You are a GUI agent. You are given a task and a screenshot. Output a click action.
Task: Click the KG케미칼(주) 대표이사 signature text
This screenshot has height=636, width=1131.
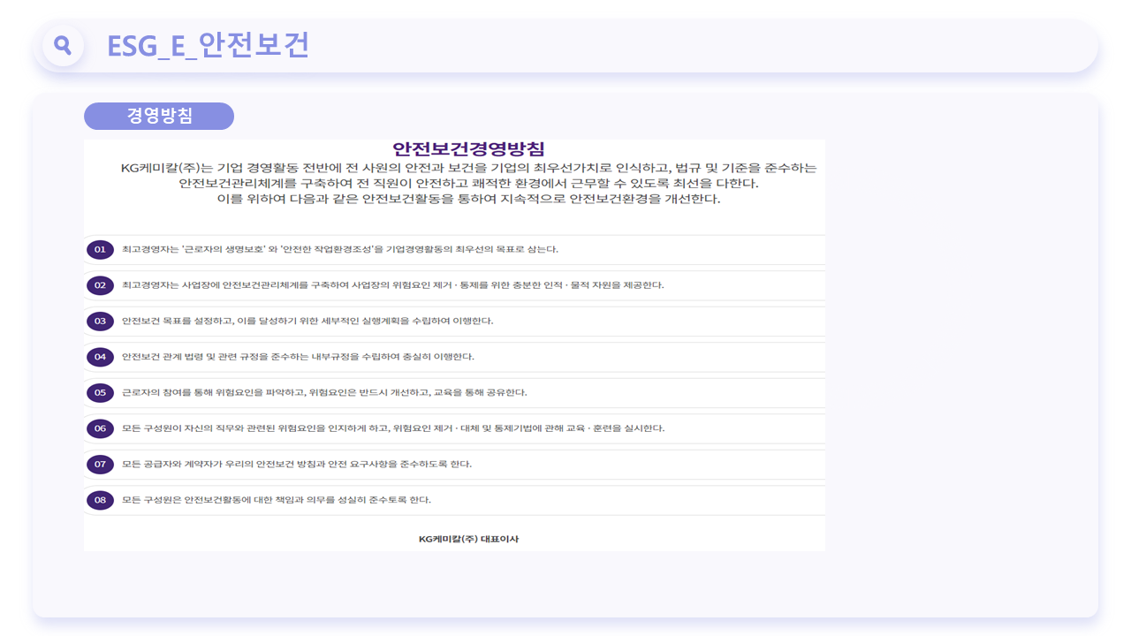[x=468, y=539]
